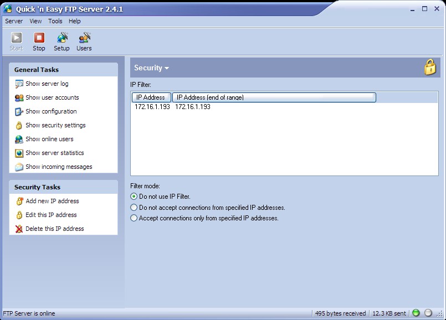Click the Show online users globe icon
Viewport: 446px width, 320px height.
click(19, 140)
